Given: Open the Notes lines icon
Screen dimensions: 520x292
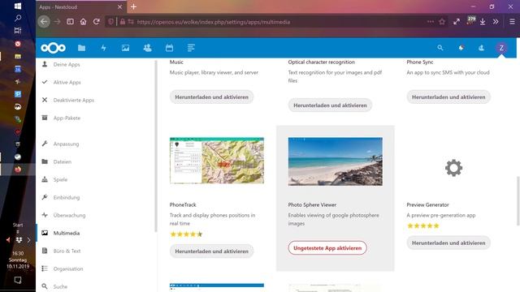Looking at the screenshot, I should click(x=191, y=48).
